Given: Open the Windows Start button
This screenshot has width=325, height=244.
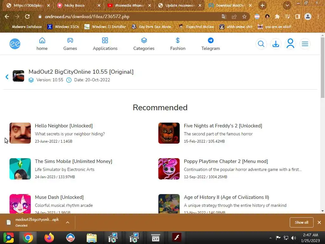Looking at the screenshot, I should pos(9,238).
